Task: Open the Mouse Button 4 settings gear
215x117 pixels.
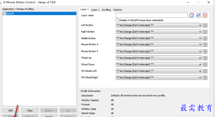Action: 205,45
